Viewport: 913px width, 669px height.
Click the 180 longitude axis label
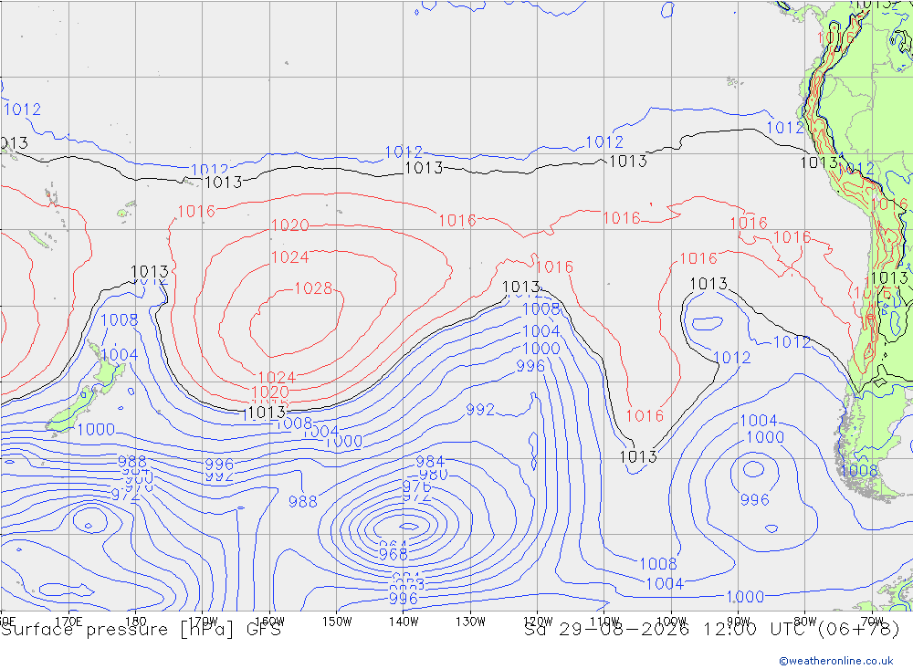[136, 622]
